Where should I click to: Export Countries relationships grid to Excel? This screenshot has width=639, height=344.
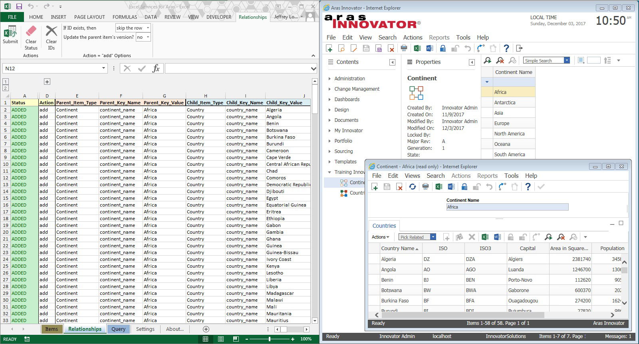click(485, 237)
